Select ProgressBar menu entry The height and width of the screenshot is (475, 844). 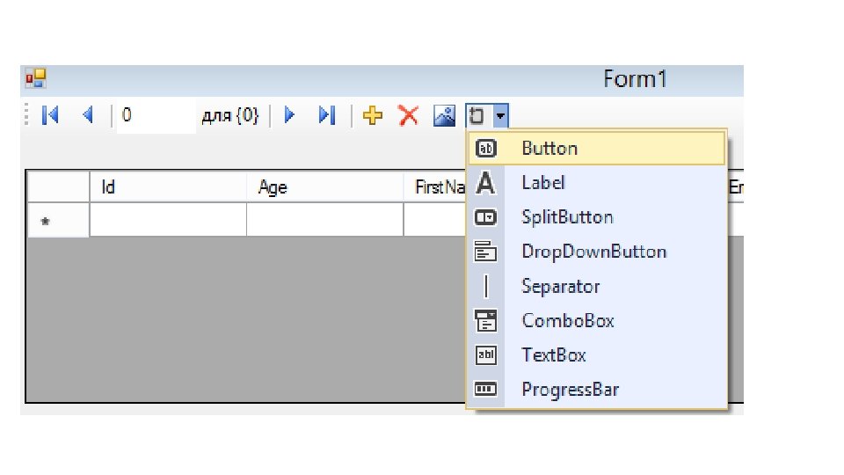point(570,390)
